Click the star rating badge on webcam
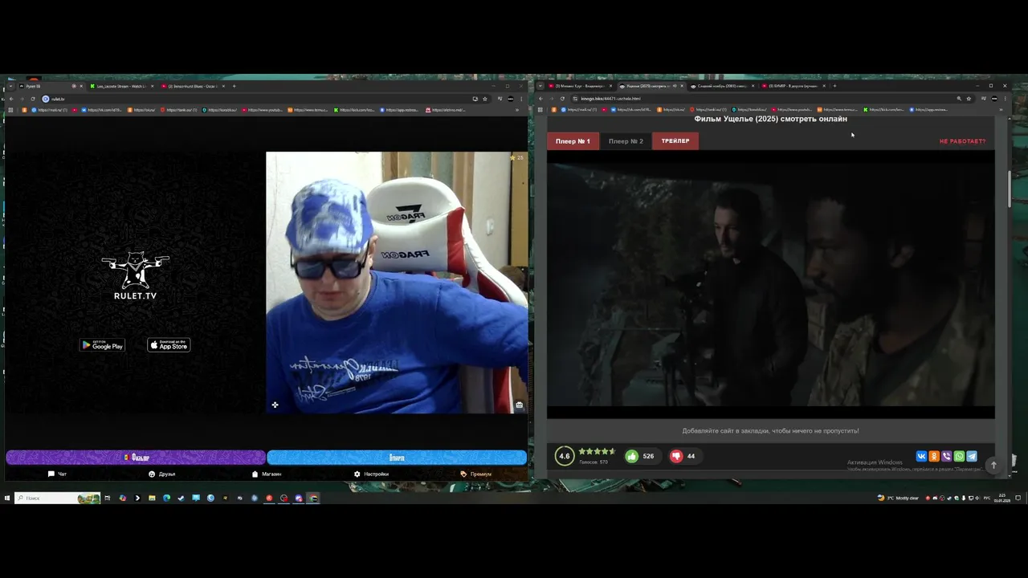Viewport: 1028px width, 578px height. pyautogui.click(x=516, y=157)
